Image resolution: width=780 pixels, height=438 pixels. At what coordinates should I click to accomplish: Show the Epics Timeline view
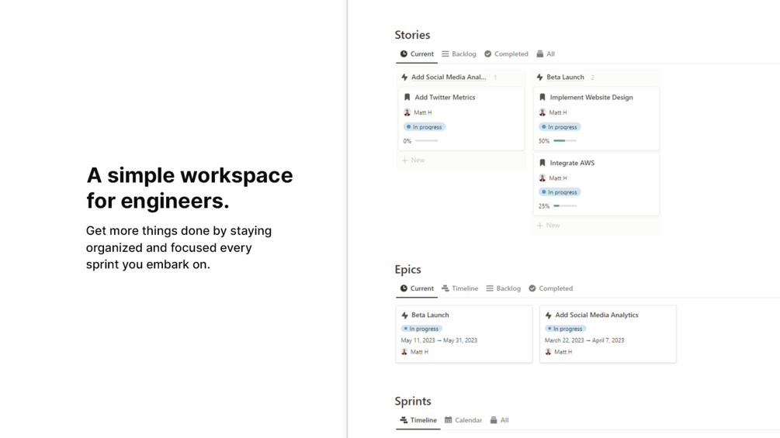pyautogui.click(x=459, y=288)
